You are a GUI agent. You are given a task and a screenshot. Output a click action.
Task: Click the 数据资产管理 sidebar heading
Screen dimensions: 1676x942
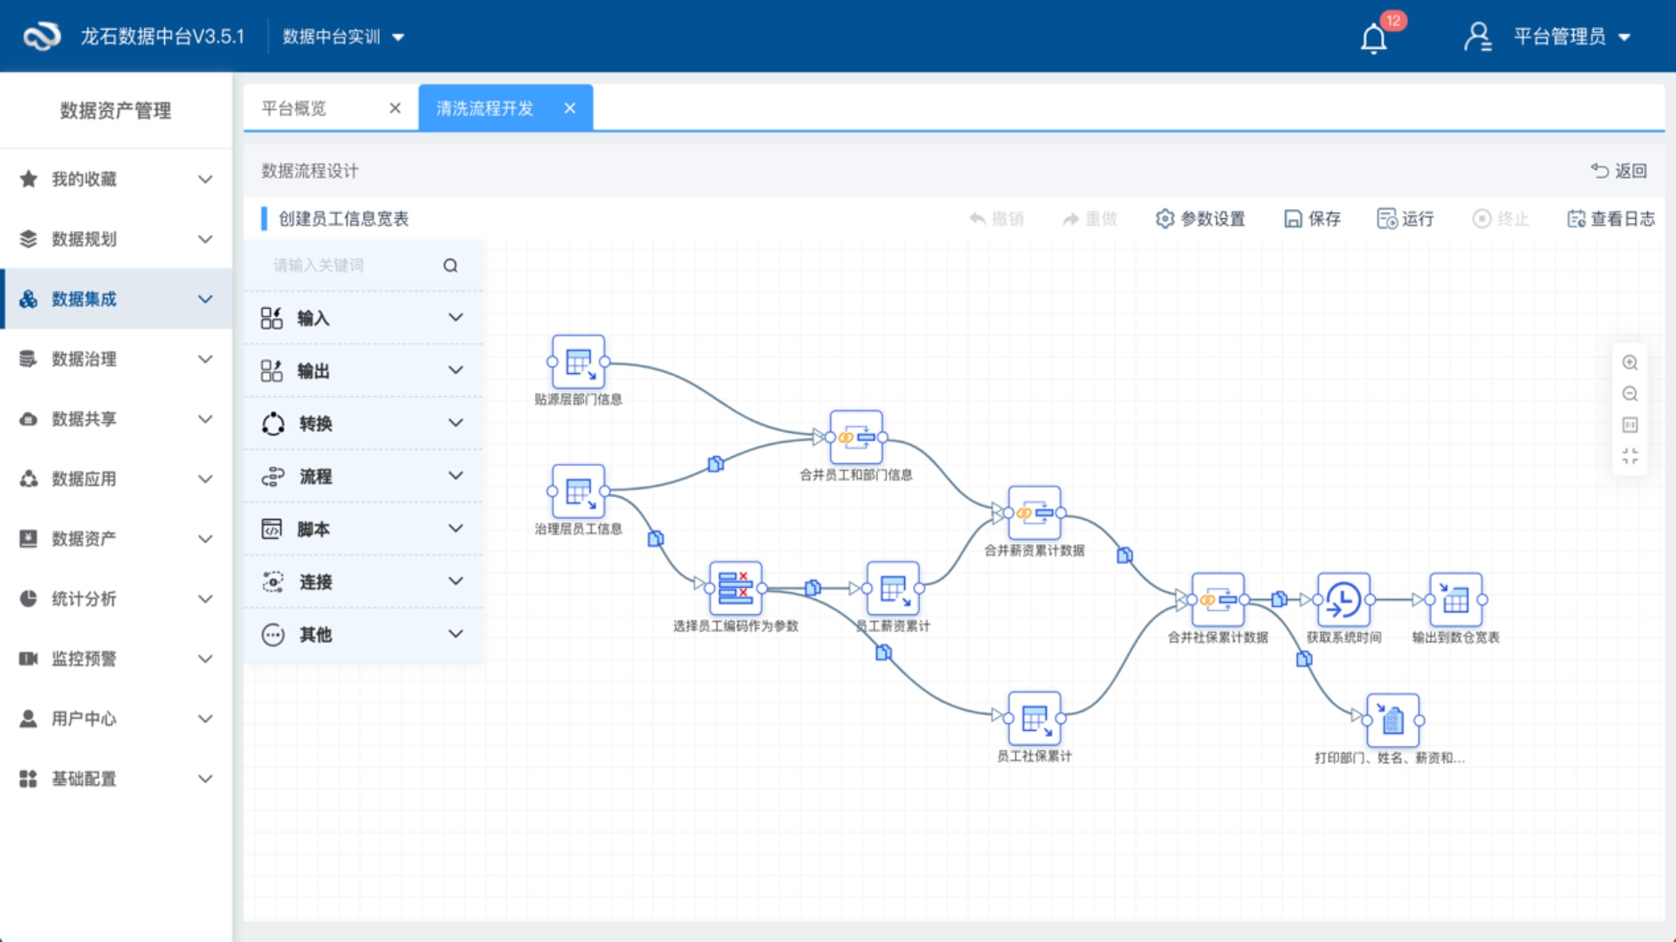115,111
